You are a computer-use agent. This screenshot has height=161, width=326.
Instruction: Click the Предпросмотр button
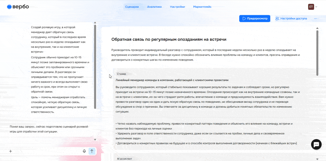click(255, 18)
